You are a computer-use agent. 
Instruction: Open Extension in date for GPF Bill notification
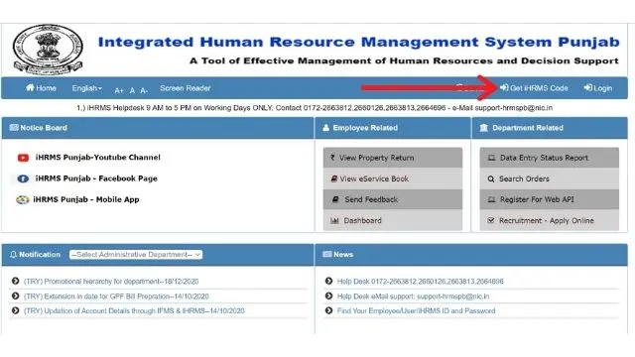[116, 297]
